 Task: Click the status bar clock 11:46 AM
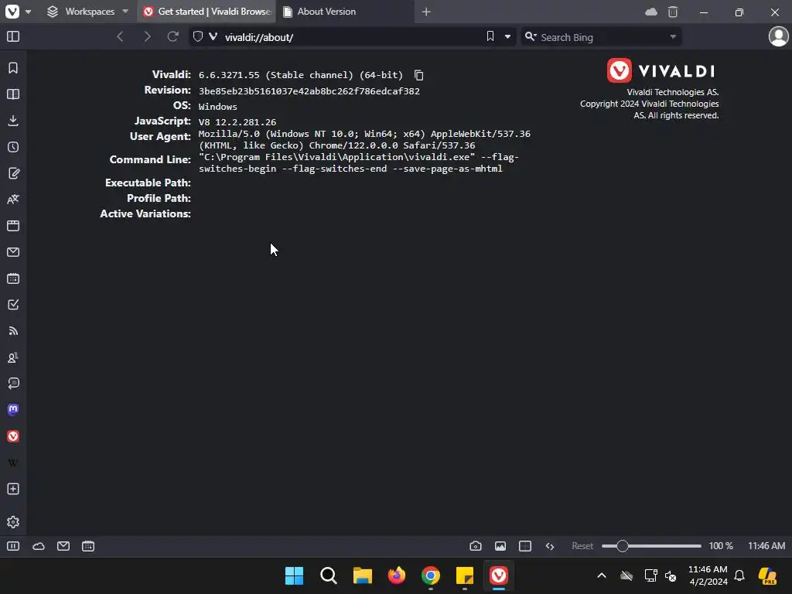tap(766, 546)
